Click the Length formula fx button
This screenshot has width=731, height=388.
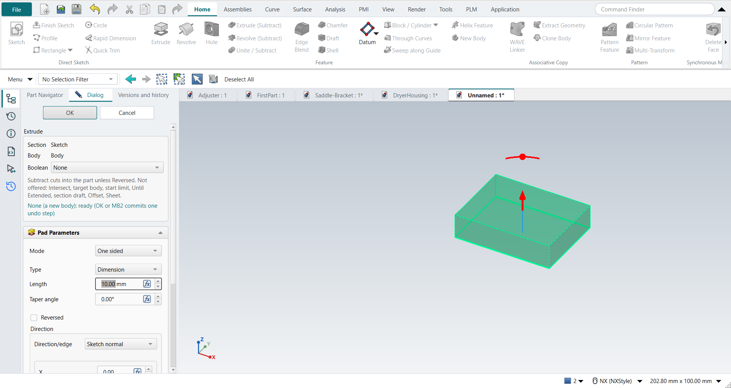(147, 284)
